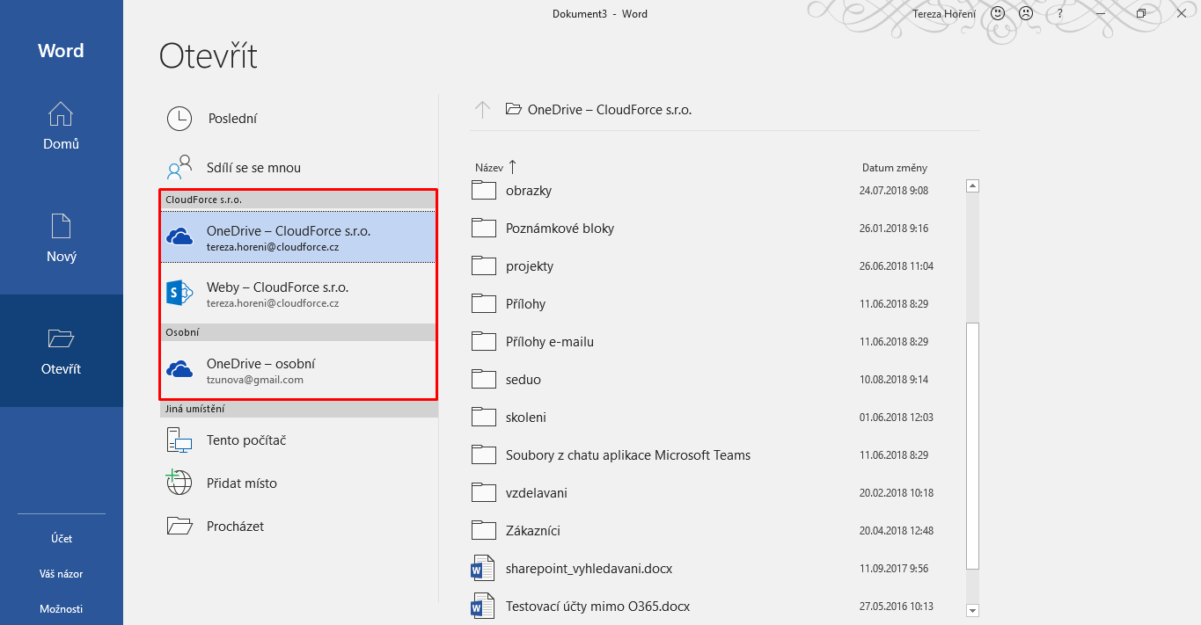Open the Účet page

coord(61,539)
